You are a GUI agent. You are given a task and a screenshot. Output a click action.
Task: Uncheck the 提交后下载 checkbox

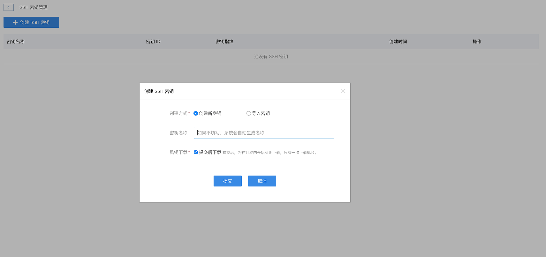click(x=196, y=152)
